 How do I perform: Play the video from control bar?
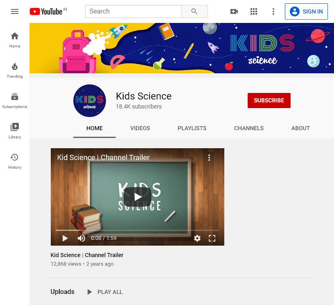pos(65,238)
